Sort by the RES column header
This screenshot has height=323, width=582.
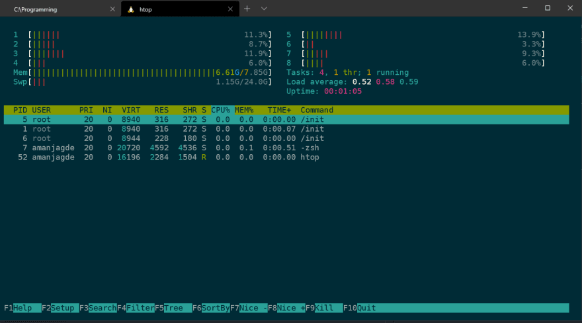point(161,110)
